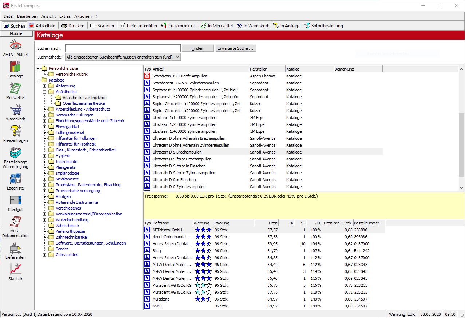Open the Statistik module
465x318 pixels.
pos(15,273)
